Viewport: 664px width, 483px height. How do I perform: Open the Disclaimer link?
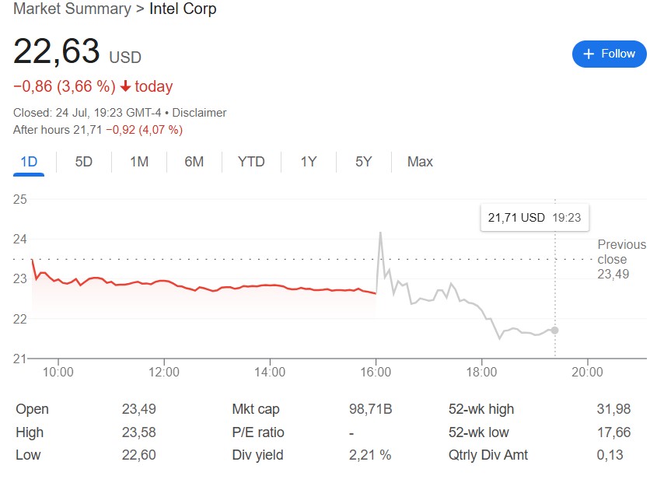coord(199,113)
